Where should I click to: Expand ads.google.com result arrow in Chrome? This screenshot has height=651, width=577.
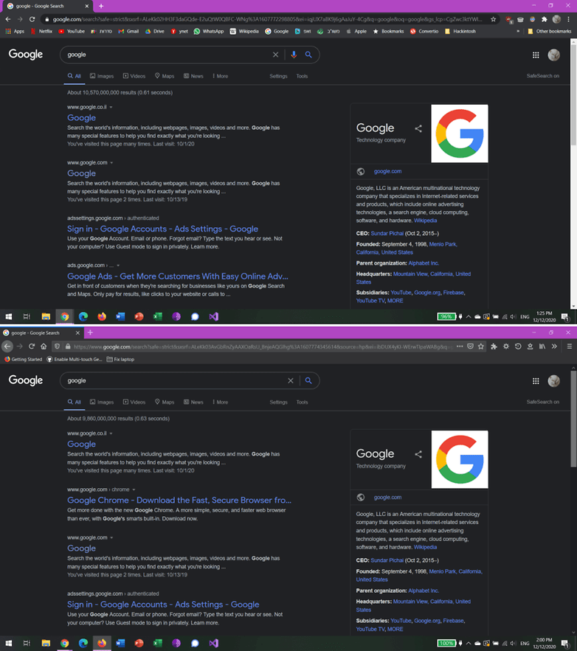pyautogui.click(x=118, y=265)
